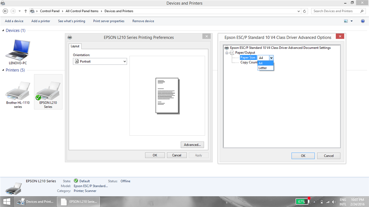369x207 pixels.
Task: Click the printer icon in Printing Preferences title bar
Action: [x=70, y=37]
